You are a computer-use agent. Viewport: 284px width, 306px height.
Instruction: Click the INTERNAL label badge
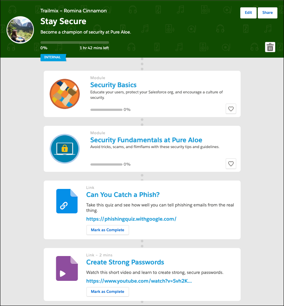coord(53,57)
